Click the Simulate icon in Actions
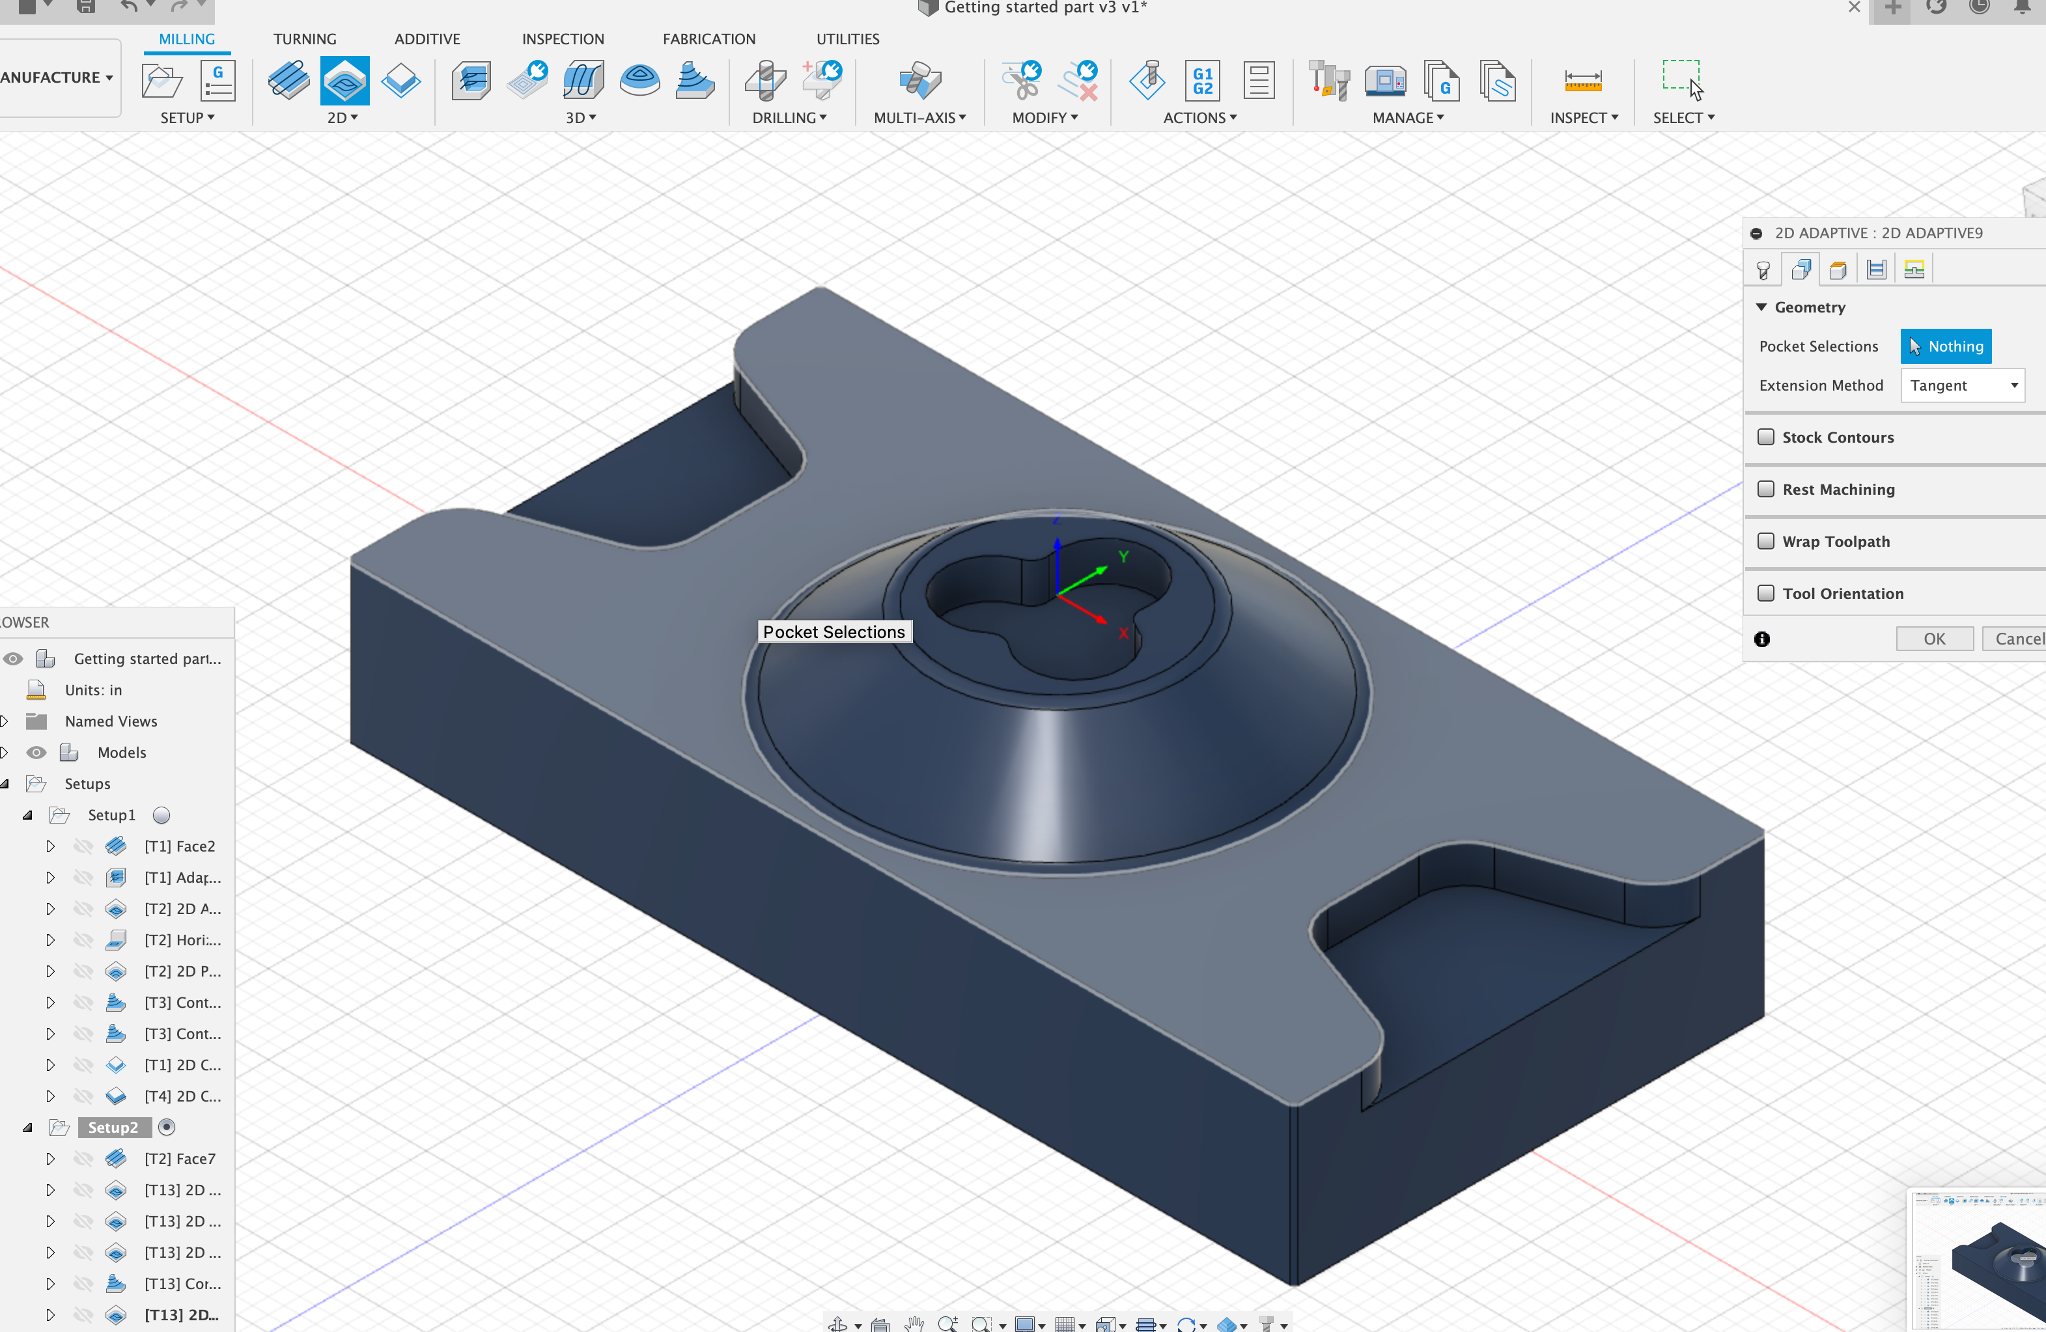2046x1332 pixels. pyautogui.click(x=1147, y=81)
